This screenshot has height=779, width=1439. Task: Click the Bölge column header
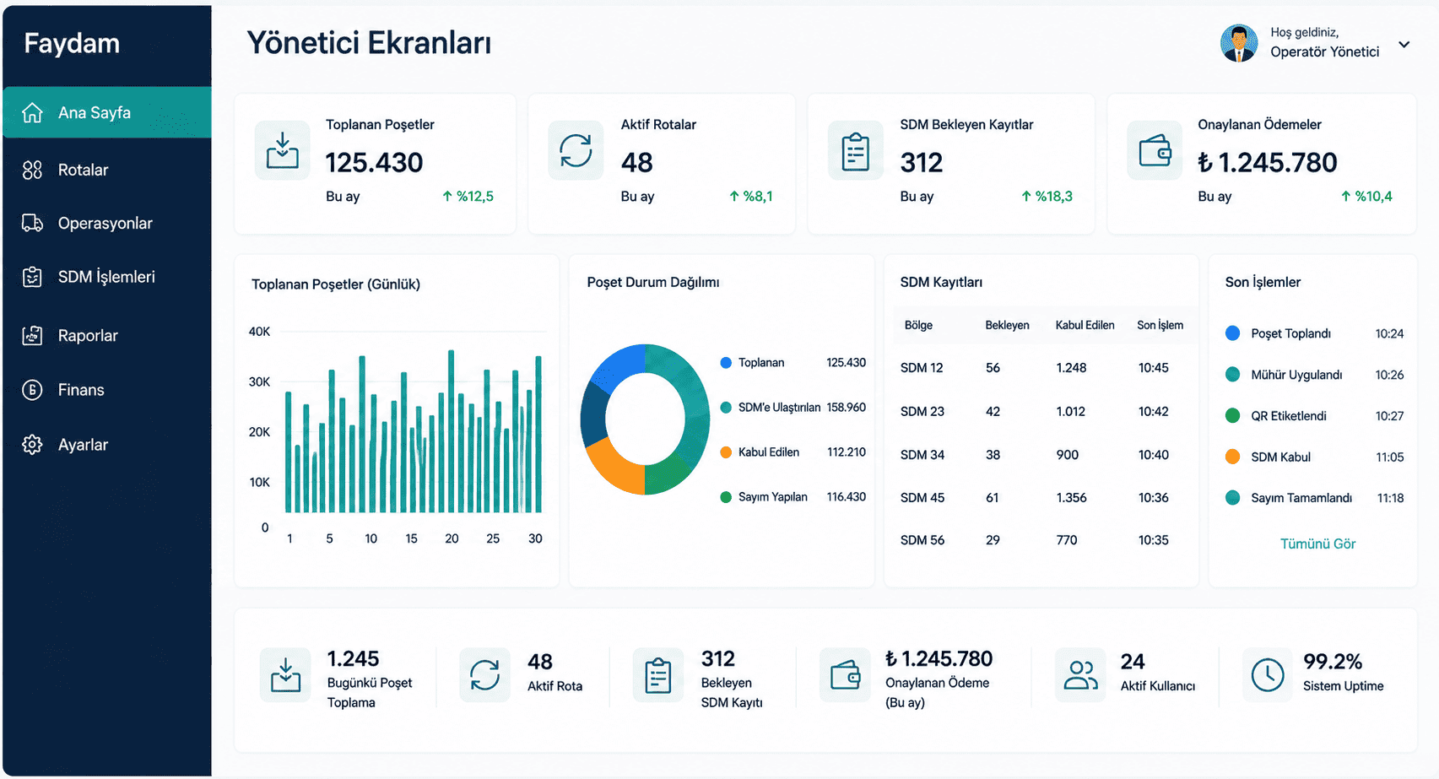918,325
